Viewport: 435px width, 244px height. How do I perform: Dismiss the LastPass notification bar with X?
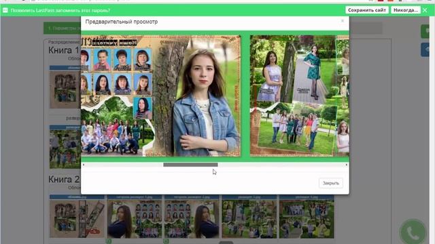[425, 10]
